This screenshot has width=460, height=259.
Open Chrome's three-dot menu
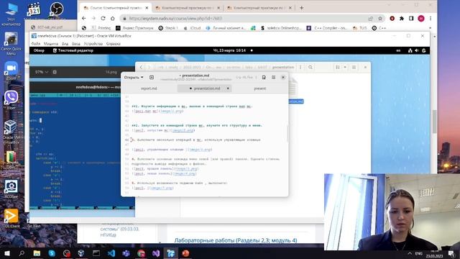[431, 19]
